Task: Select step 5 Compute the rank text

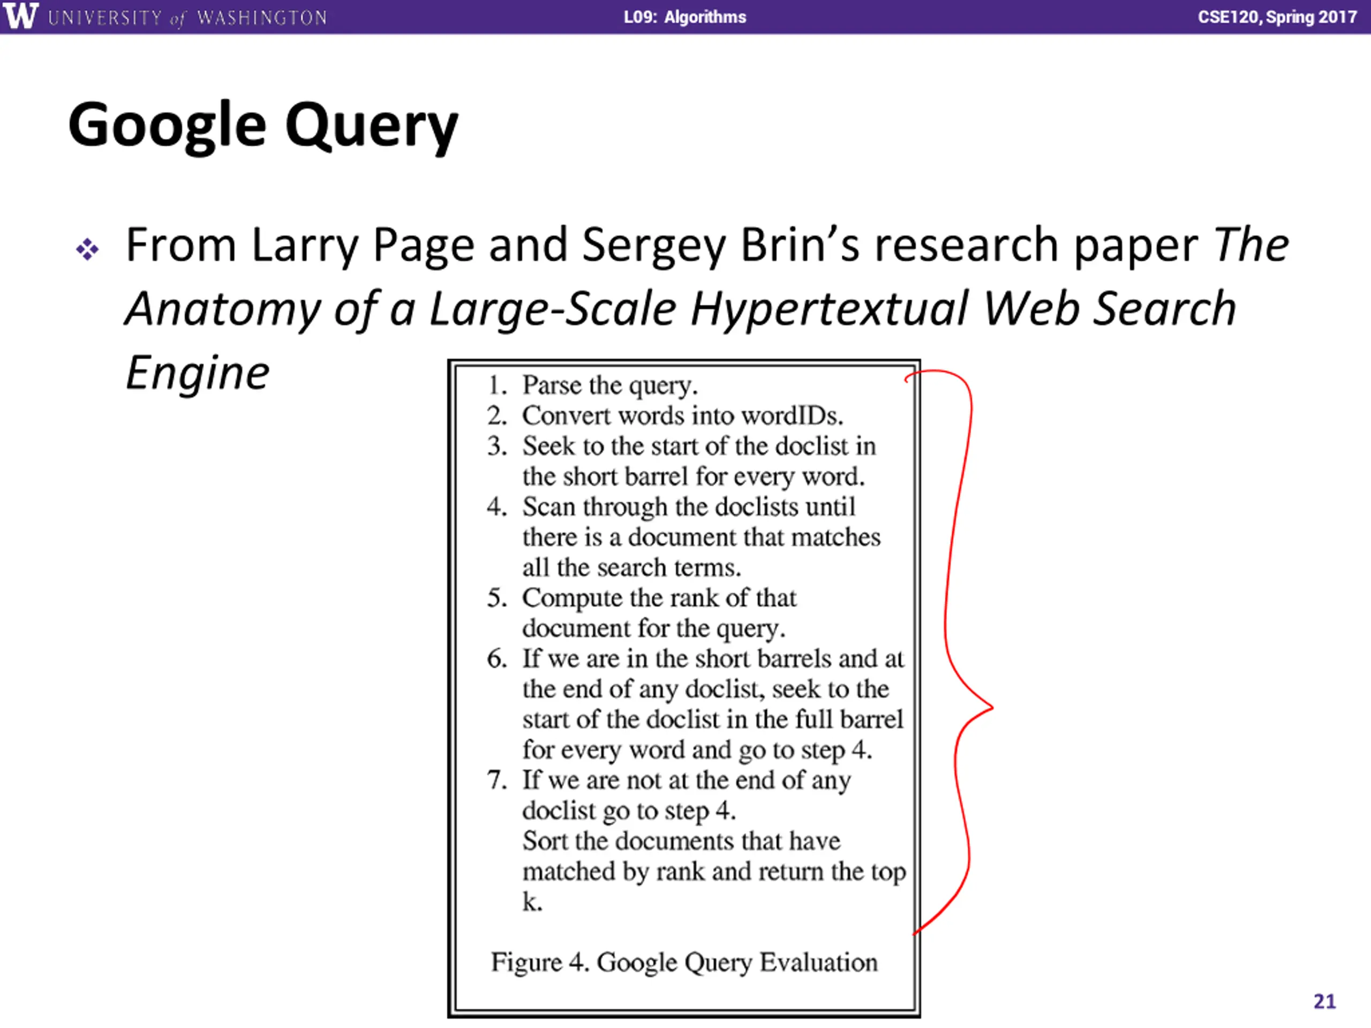Action: (x=642, y=613)
